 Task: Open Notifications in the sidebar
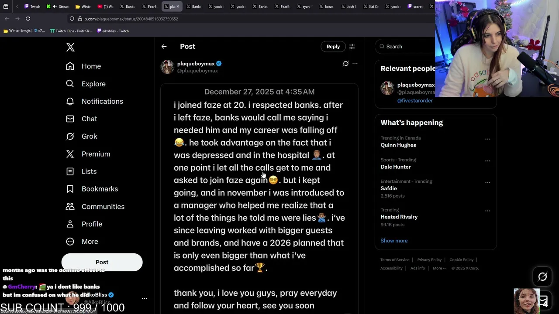(94, 101)
